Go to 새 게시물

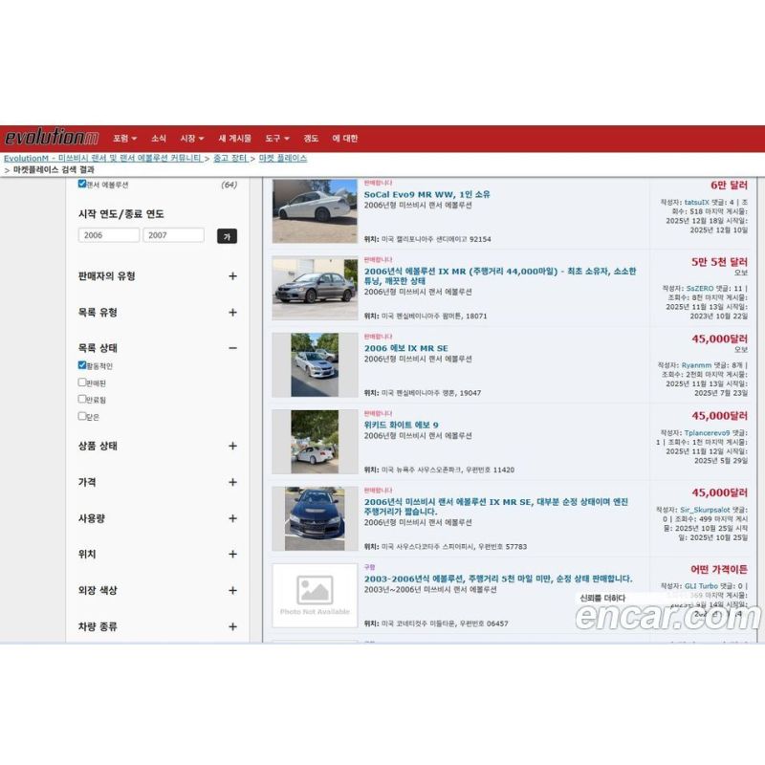pyautogui.click(x=234, y=139)
